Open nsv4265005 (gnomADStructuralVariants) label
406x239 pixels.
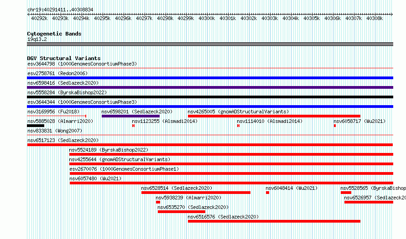(238, 112)
